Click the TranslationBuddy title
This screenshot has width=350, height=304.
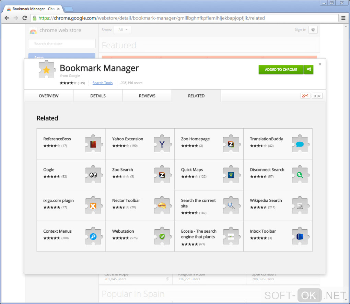pos(266,139)
